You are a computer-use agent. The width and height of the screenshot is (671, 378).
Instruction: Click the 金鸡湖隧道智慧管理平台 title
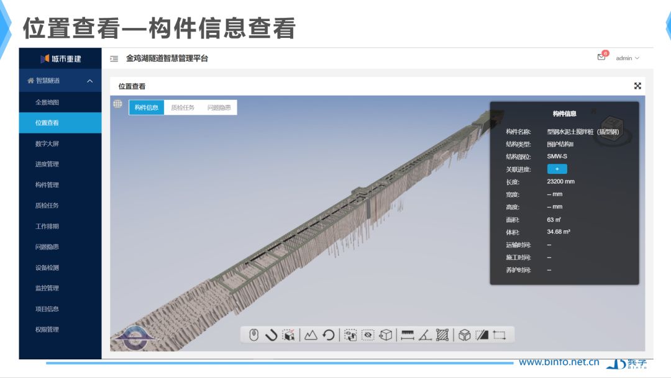[167, 58]
